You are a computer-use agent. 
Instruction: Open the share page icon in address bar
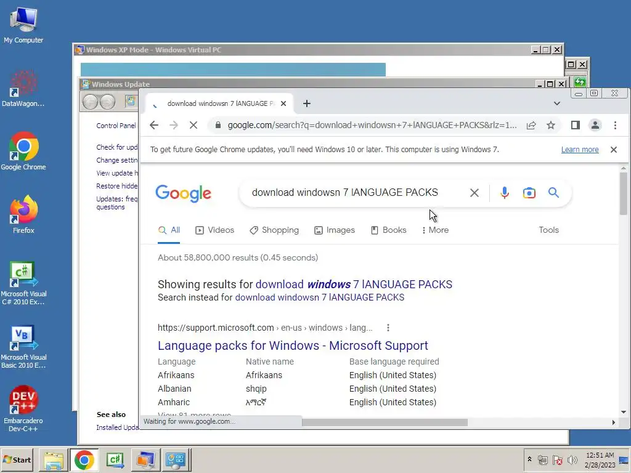coord(531,125)
